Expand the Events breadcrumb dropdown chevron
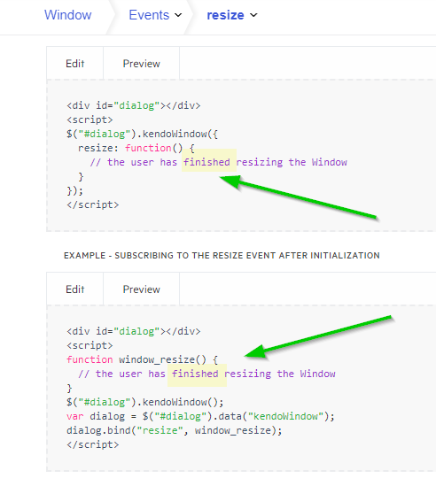 [x=178, y=15]
